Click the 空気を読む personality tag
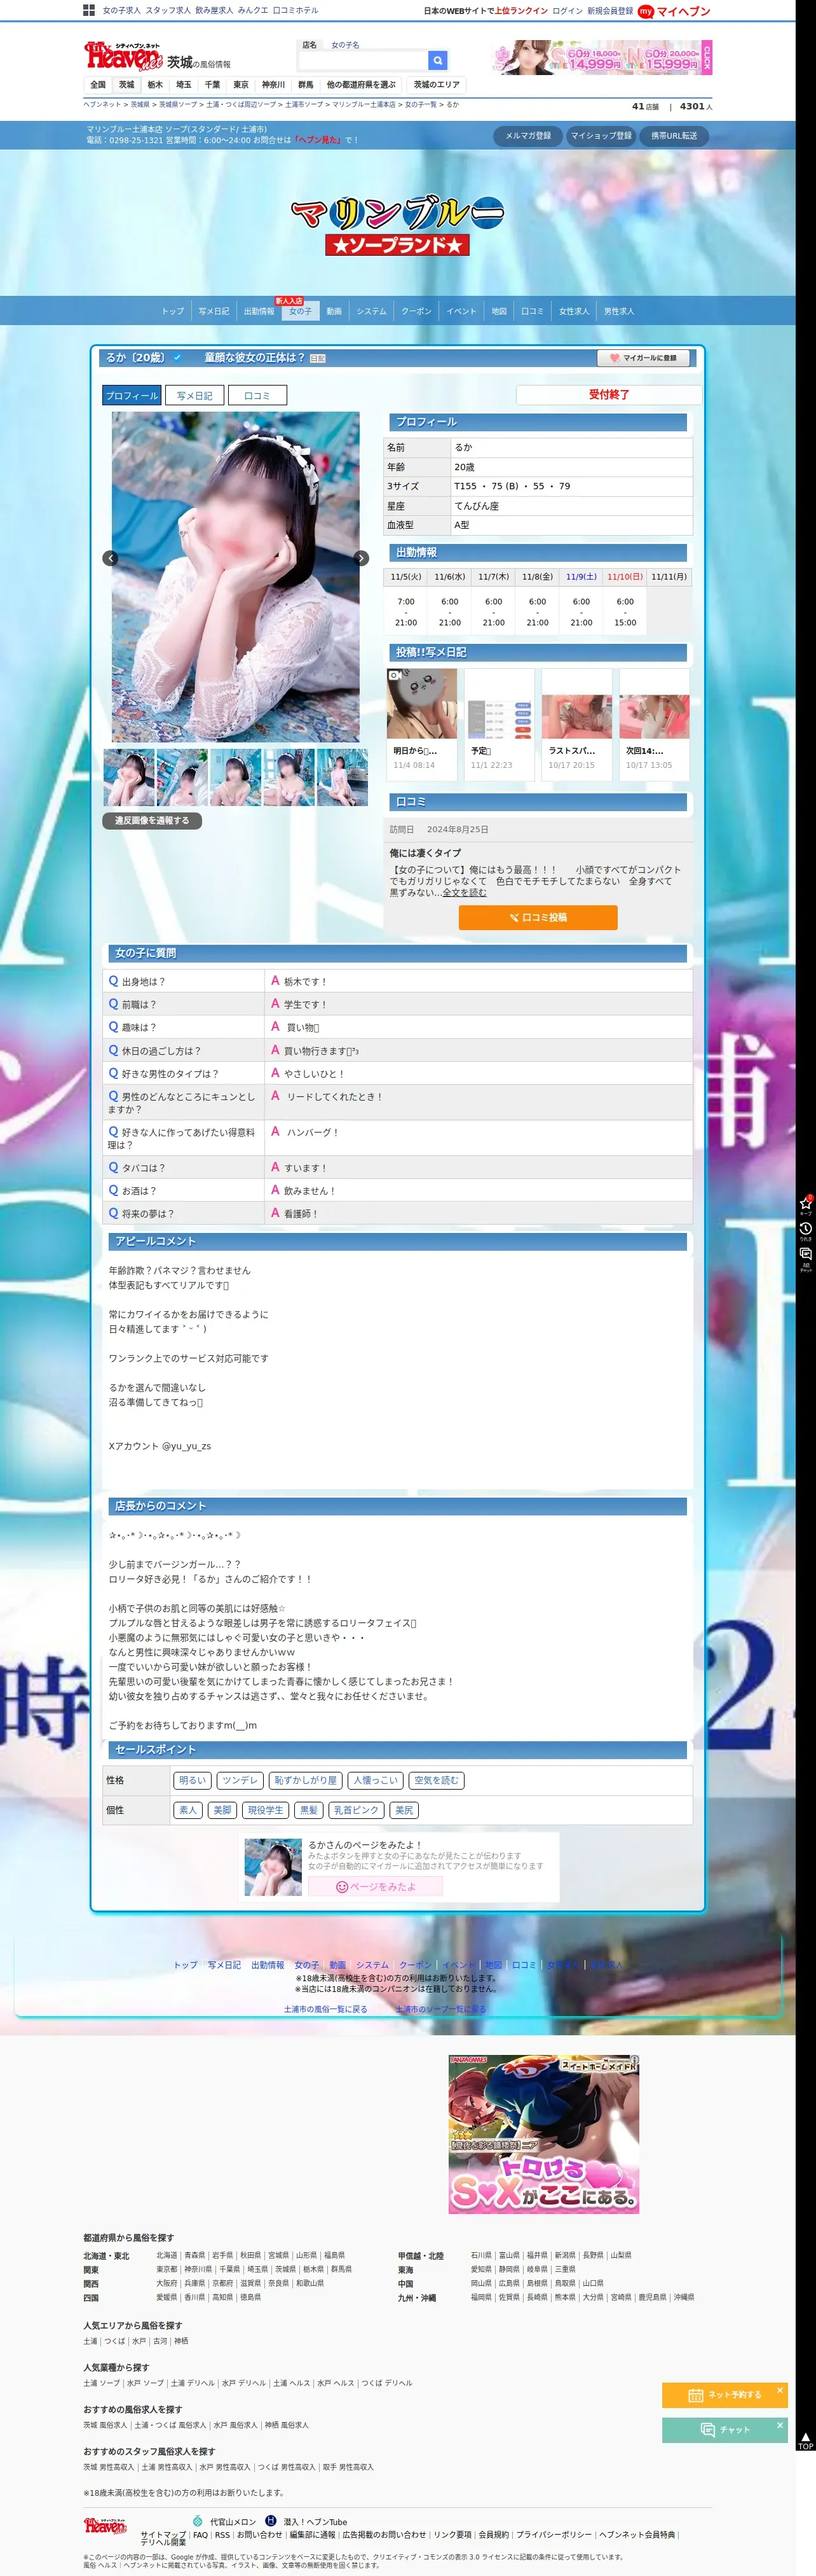The image size is (816, 2576). 437,1780
